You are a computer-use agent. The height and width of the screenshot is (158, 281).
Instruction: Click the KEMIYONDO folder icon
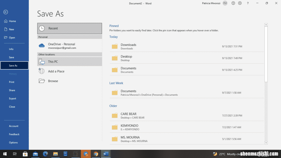click(x=115, y=127)
